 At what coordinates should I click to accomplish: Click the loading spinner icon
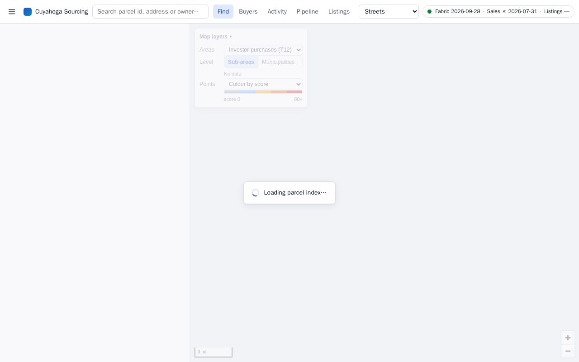click(256, 193)
